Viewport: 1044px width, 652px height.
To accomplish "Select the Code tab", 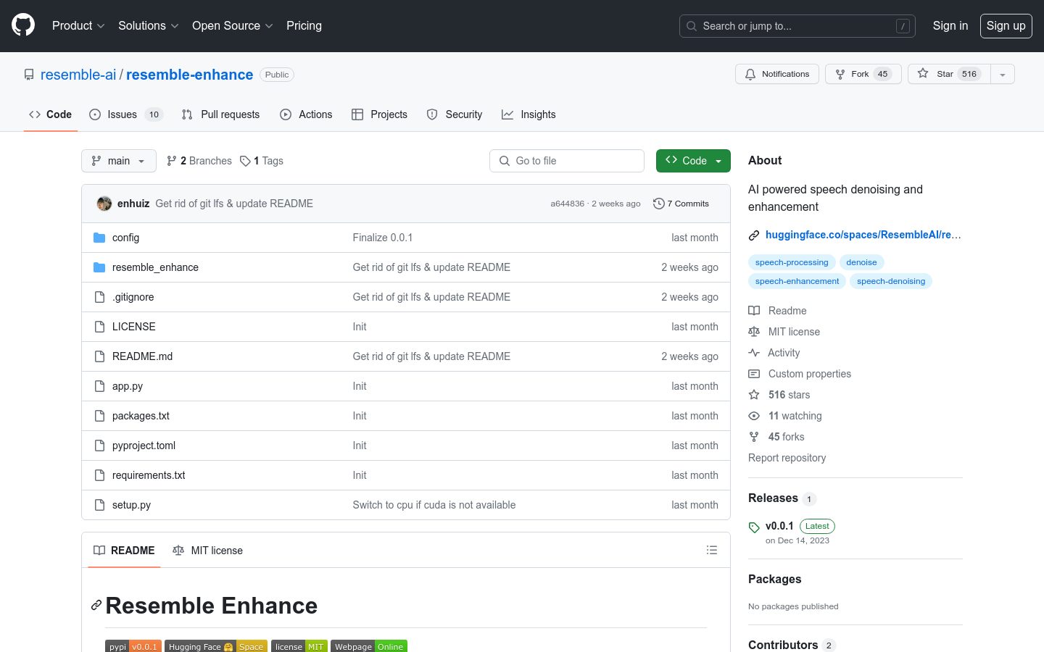I will (x=51, y=114).
